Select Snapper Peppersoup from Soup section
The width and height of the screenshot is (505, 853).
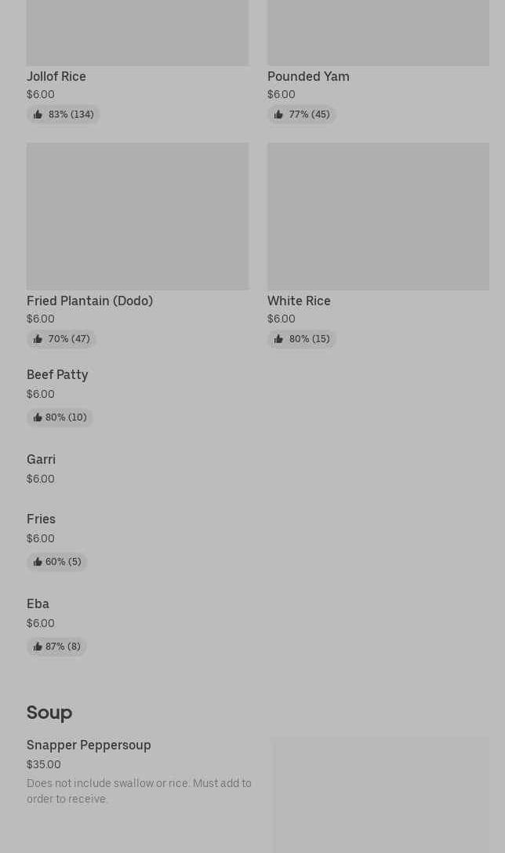pos(89,745)
